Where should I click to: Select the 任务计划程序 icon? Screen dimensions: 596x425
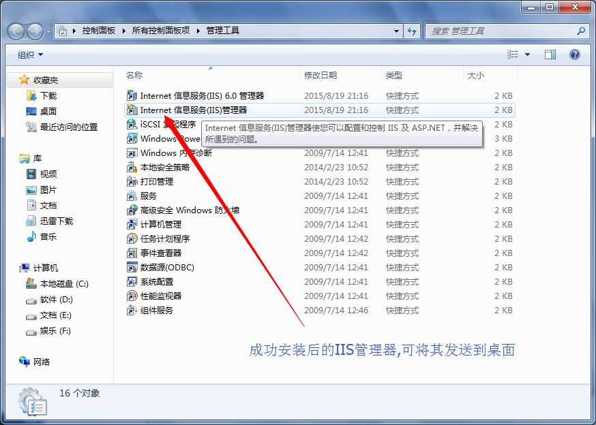click(132, 239)
